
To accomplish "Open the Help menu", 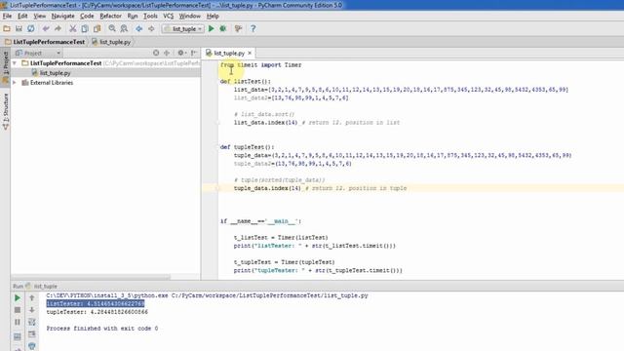I will 213,16.
